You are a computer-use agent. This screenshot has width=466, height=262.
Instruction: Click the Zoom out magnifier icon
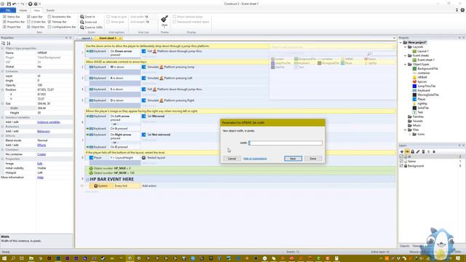pyautogui.click(x=82, y=22)
